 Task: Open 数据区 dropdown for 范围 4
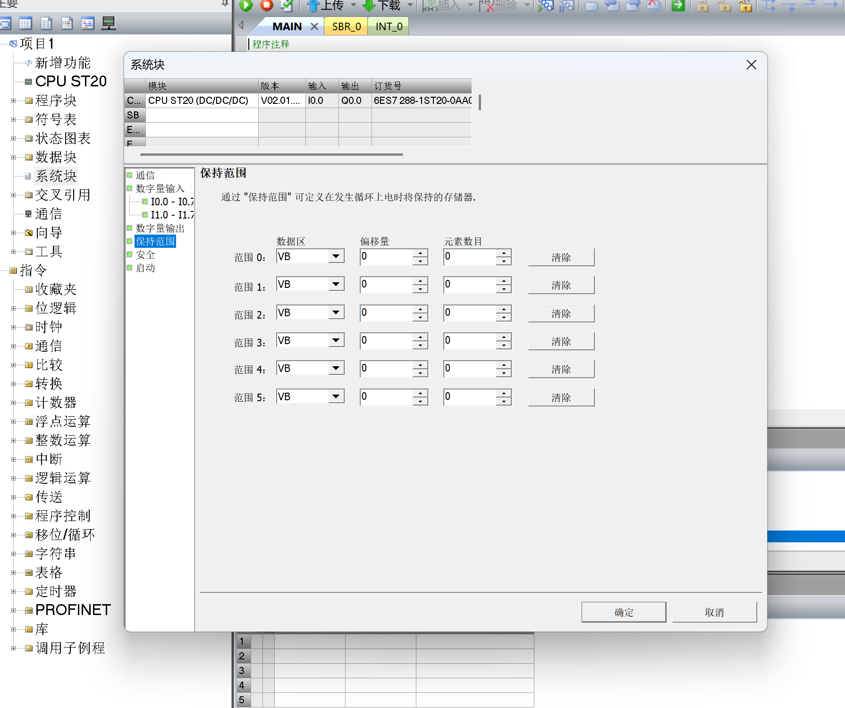pyautogui.click(x=336, y=368)
